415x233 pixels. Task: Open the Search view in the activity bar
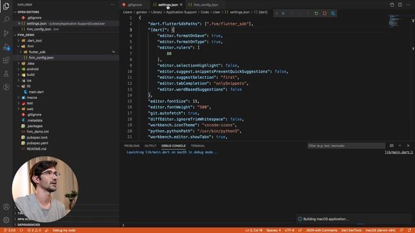pos(6,19)
